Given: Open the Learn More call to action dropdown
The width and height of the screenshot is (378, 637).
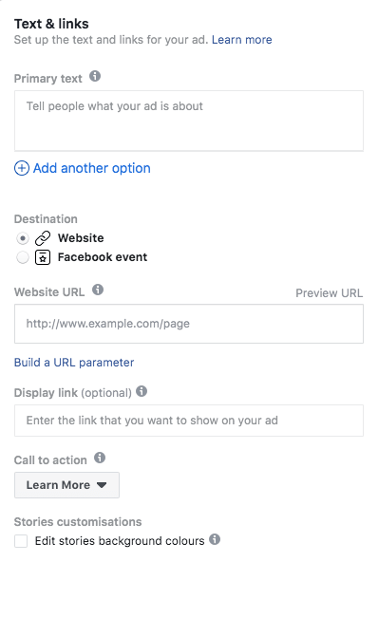Looking at the screenshot, I should 66,485.
